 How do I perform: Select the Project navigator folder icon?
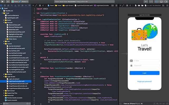tap(1, 5)
